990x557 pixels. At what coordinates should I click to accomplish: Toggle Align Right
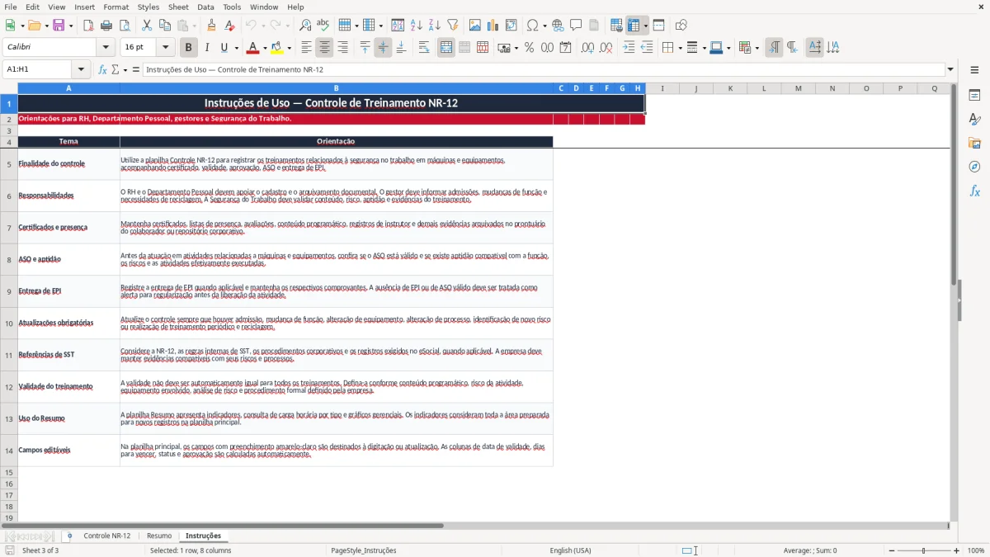342,48
